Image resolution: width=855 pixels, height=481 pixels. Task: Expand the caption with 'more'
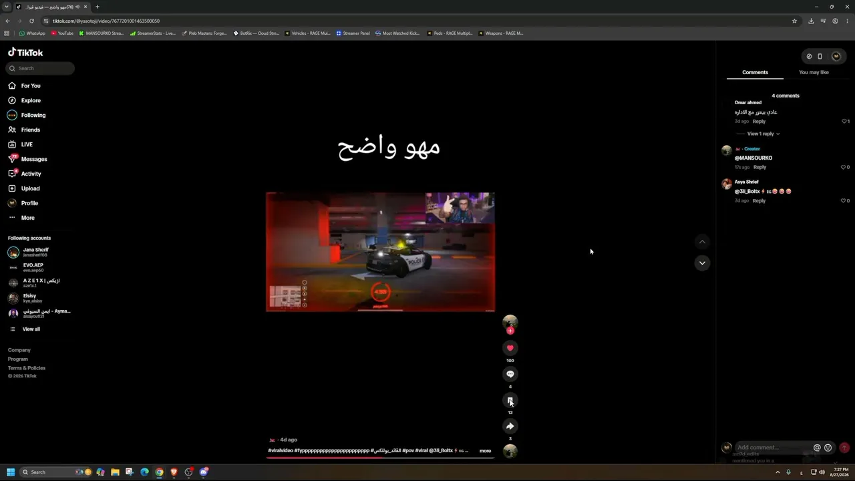pos(485,451)
